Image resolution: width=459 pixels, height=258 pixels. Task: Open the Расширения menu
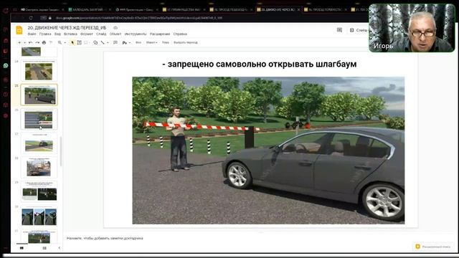pos(160,34)
